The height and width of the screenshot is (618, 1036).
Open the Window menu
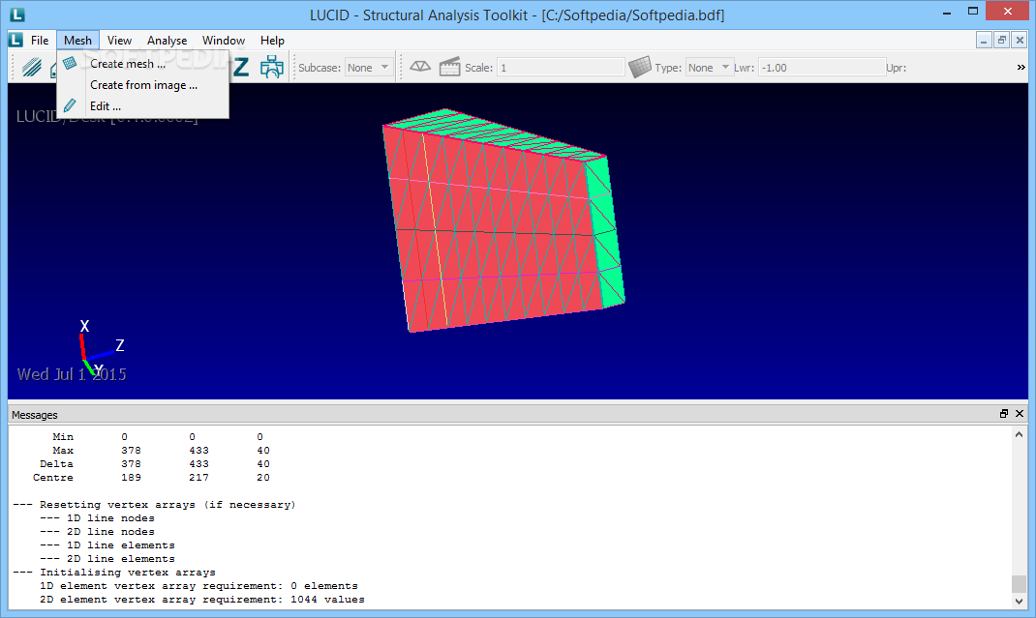(224, 41)
